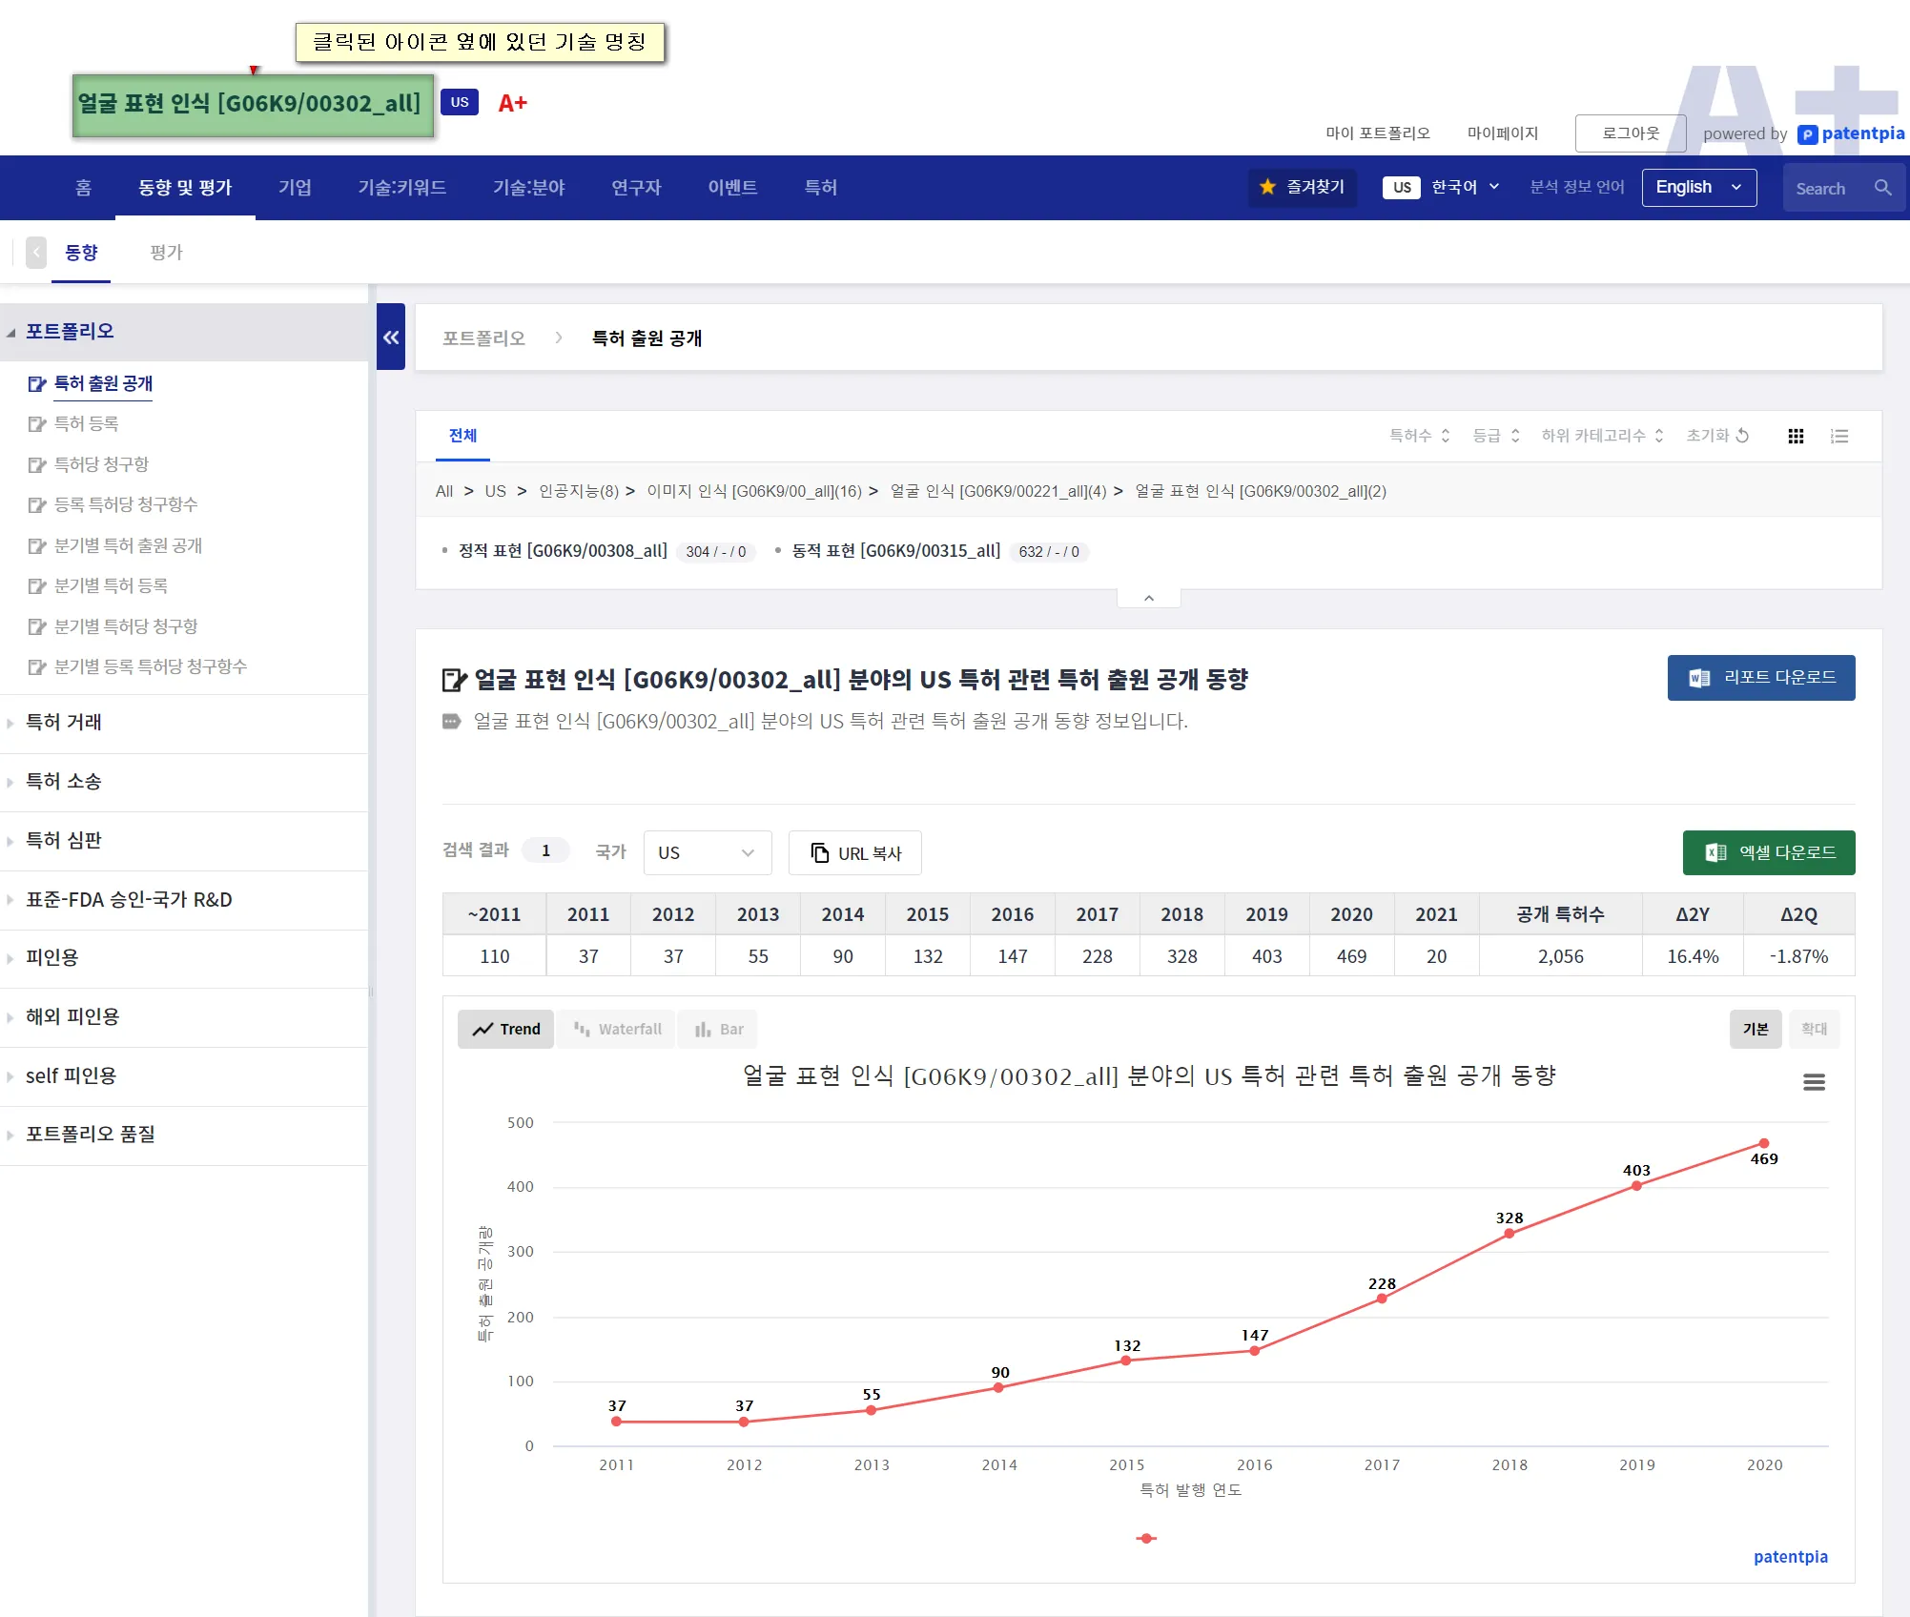Switch to grid view icon

tap(1796, 436)
